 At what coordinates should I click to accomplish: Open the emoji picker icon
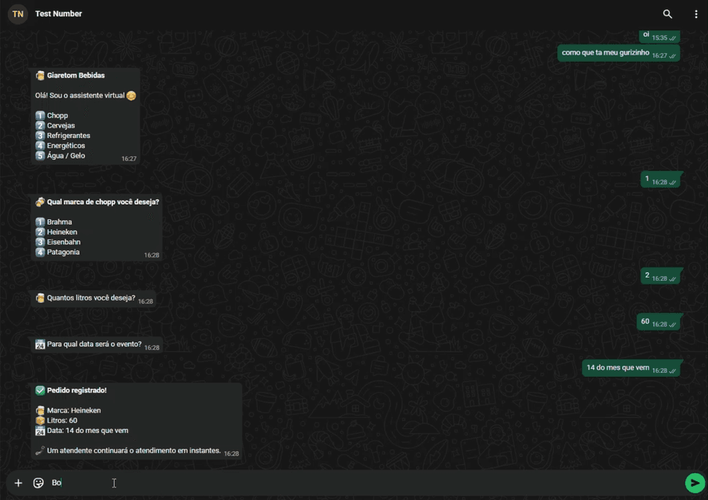point(38,484)
